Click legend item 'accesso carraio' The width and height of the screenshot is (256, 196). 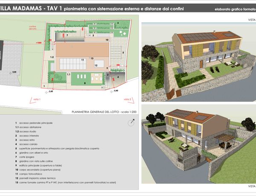(31, 144)
